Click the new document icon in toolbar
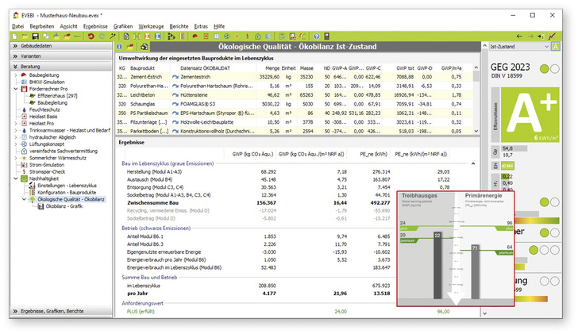Viewport: 578px width, 334px height. [14, 36]
